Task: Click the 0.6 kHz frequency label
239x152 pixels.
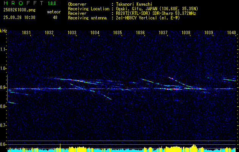Action: 3,144
